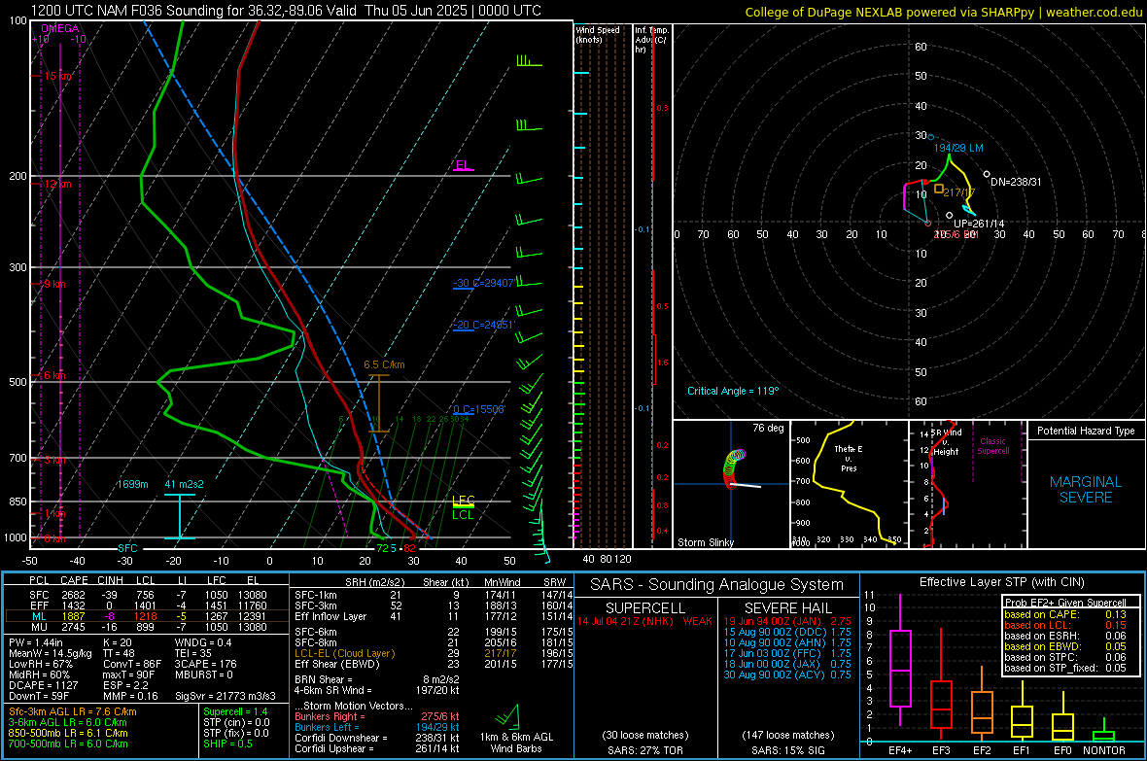Select the 'SFC-6km' shear row

tap(434, 632)
